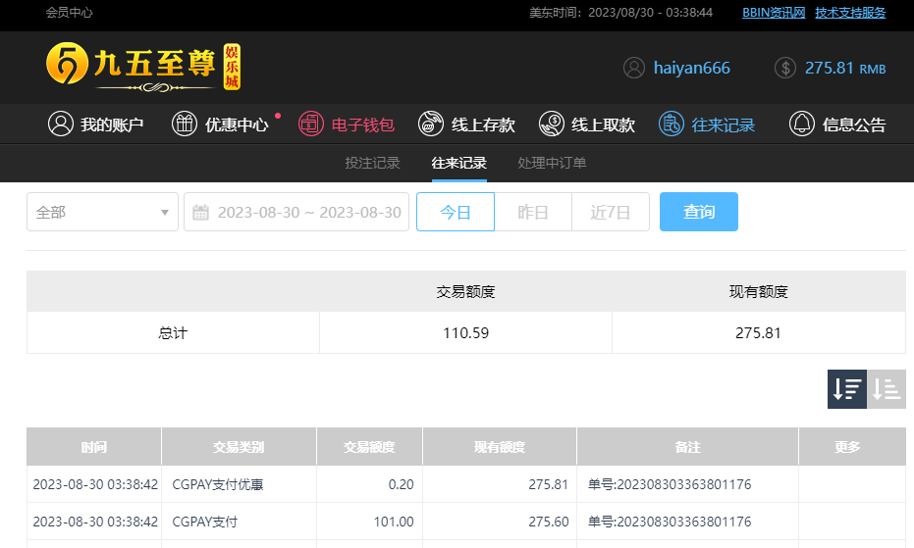Click the haiyan666 username
The image size is (914, 548).
(x=692, y=68)
